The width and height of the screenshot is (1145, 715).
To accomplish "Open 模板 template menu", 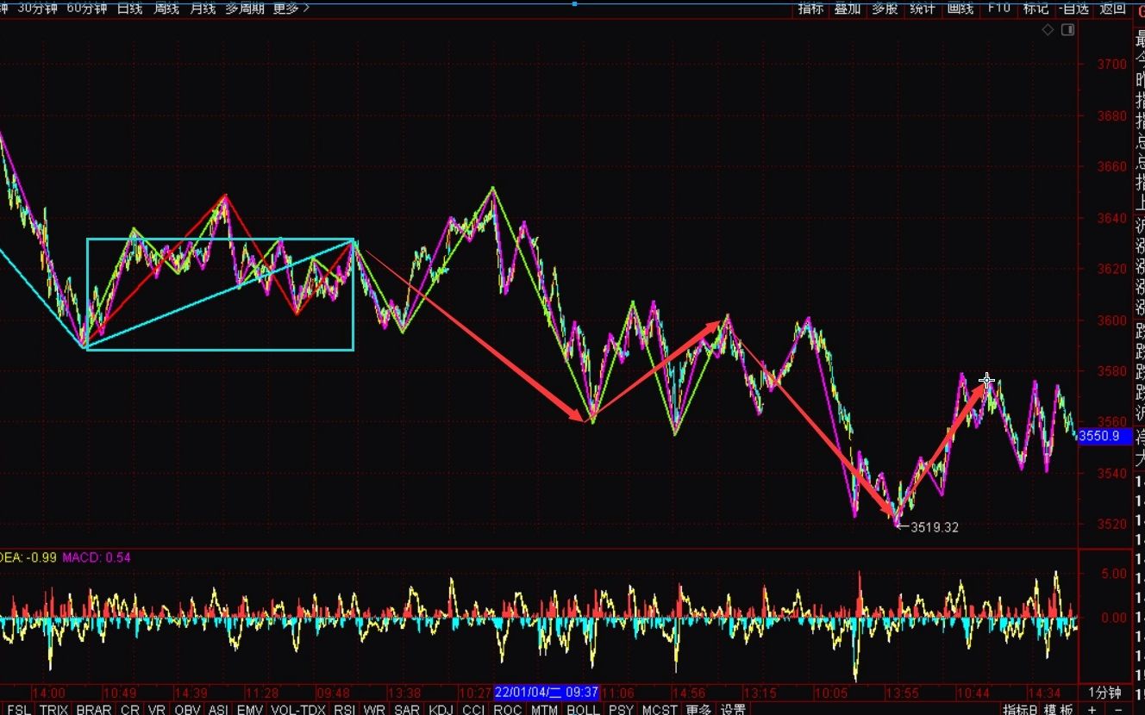I will pos(1061,709).
